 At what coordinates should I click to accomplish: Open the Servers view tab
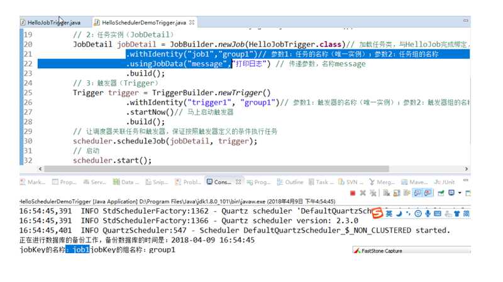(94, 182)
